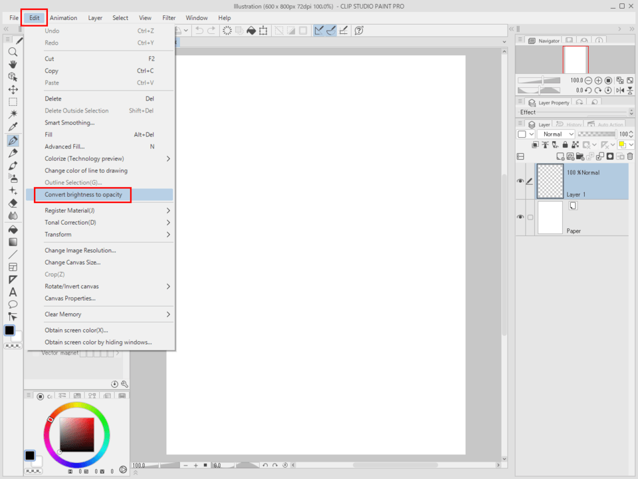This screenshot has height=479, width=638.
Task: Open the Filter menu
Action: [169, 18]
